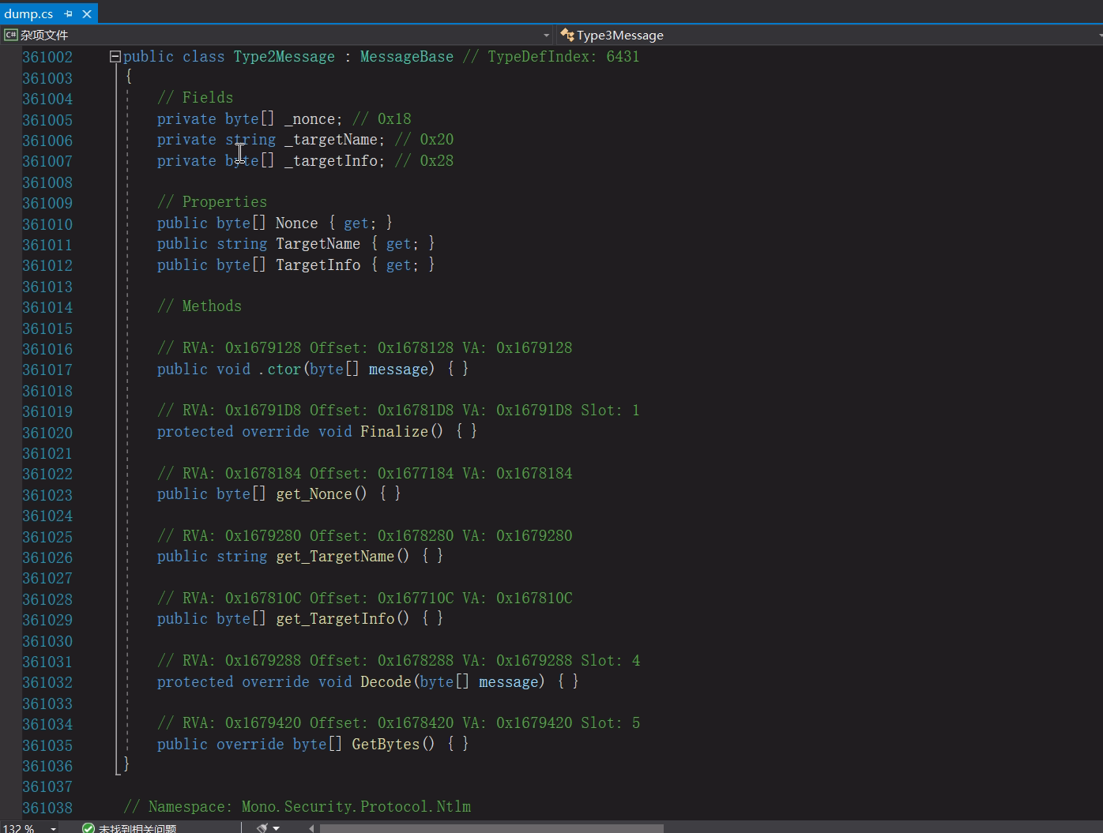Collapse the Type2Message class body

pos(115,56)
